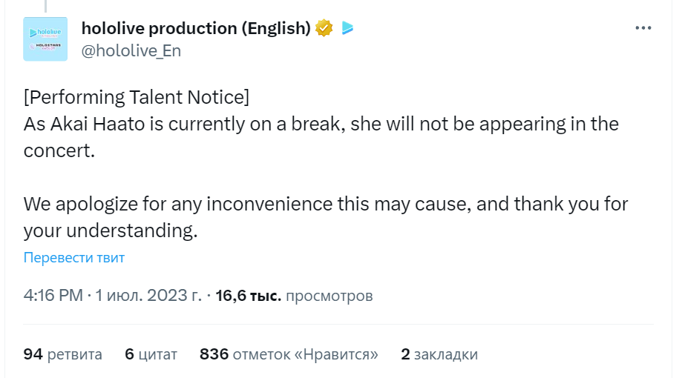The width and height of the screenshot is (682, 378).
Task: Show the 6 цитат quote tweets
Action: coord(151,354)
